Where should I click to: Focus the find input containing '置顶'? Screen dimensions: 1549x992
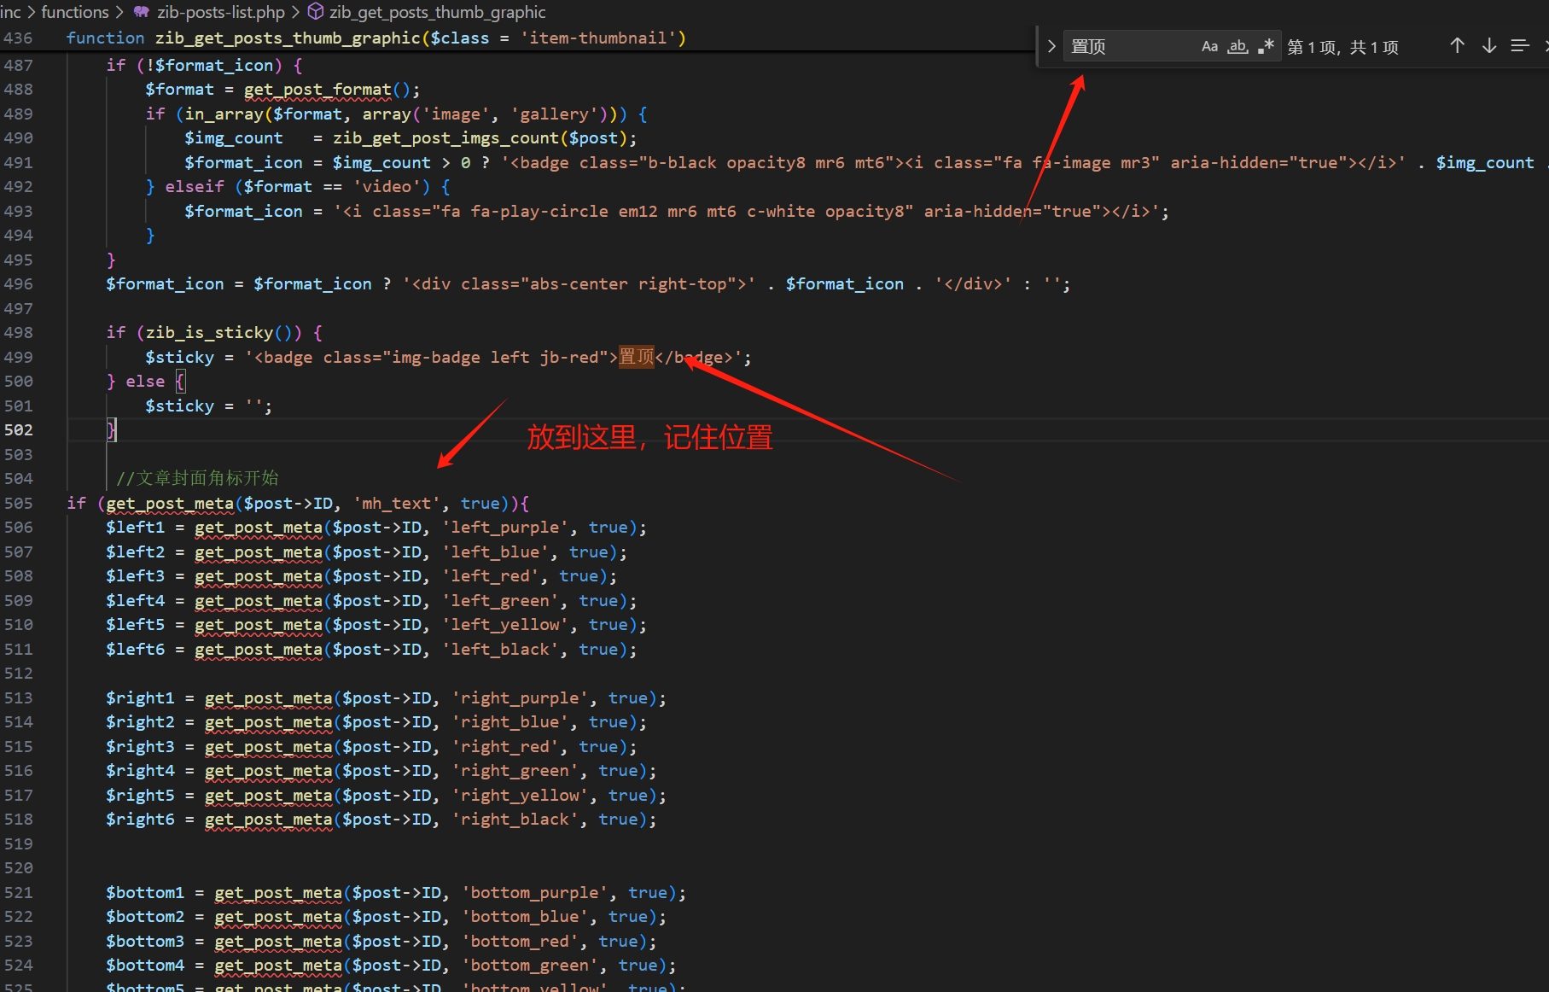pos(1127,46)
